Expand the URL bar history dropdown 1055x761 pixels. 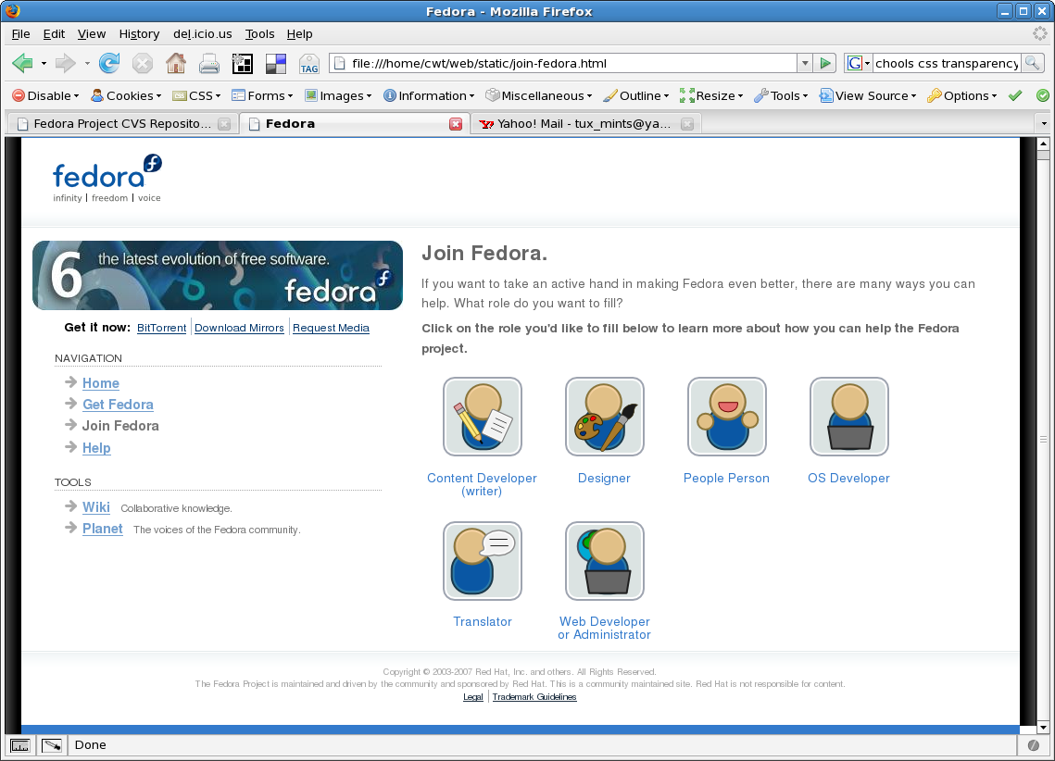coord(805,63)
